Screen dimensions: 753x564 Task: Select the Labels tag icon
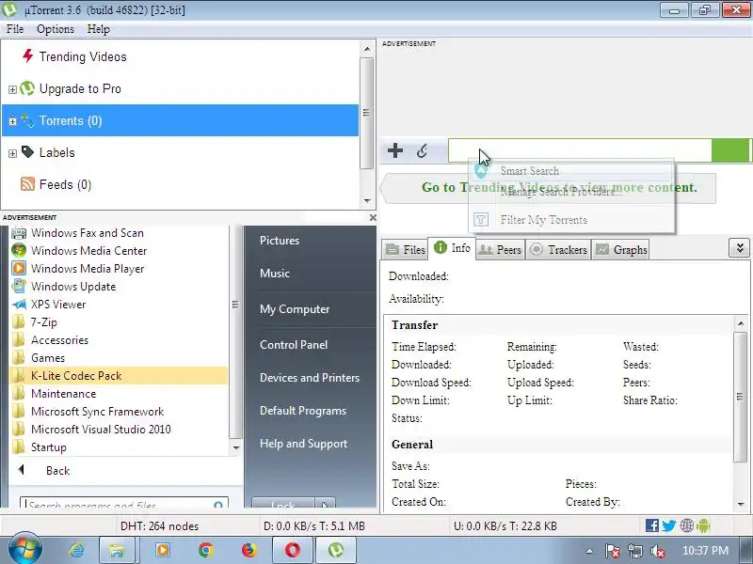pos(28,152)
